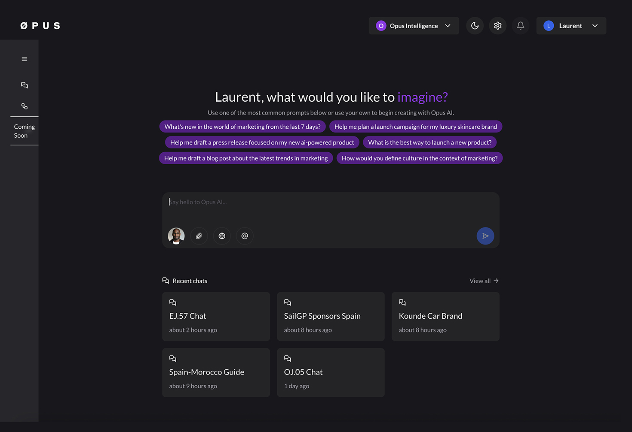Click the chevron beside Opus Intelligence
This screenshot has width=632, height=432.
(448, 26)
